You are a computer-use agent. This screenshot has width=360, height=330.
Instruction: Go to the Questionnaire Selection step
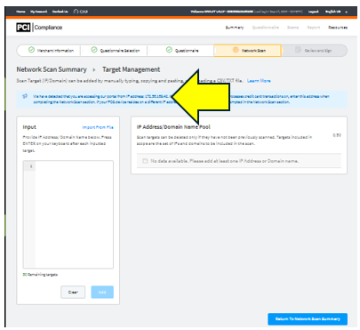[116, 51]
